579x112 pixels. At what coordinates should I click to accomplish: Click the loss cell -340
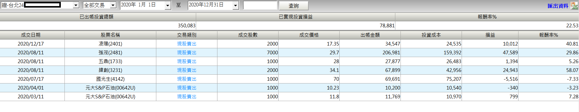coord(490,88)
